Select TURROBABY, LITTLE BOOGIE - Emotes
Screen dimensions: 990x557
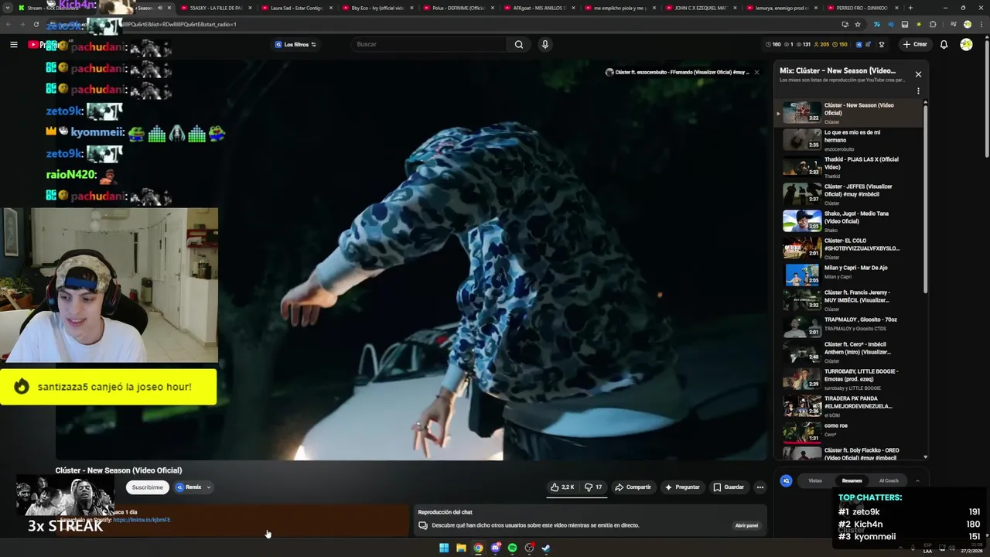(851, 379)
